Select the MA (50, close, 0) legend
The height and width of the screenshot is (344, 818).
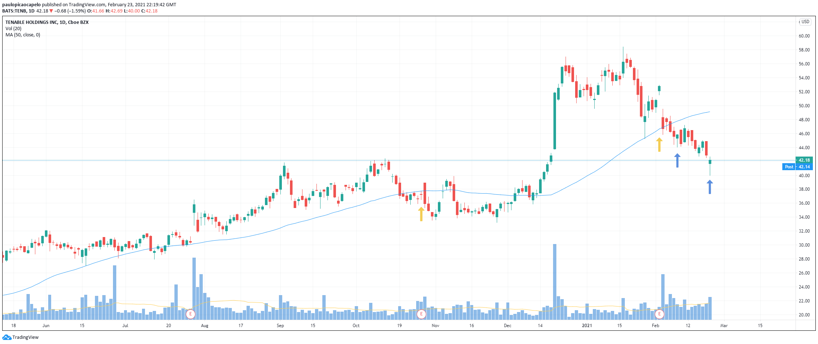pos(23,35)
